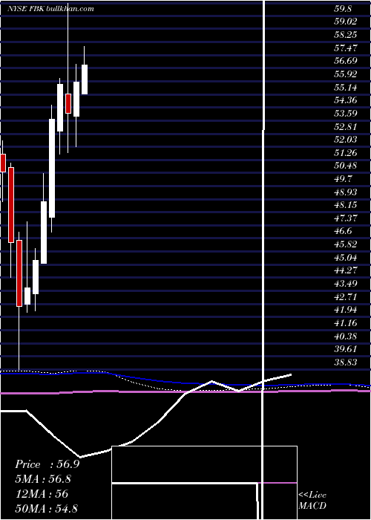The height and width of the screenshot is (520, 371).
Task: Click the 58.25 price axis label
Action: (x=345, y=35)
